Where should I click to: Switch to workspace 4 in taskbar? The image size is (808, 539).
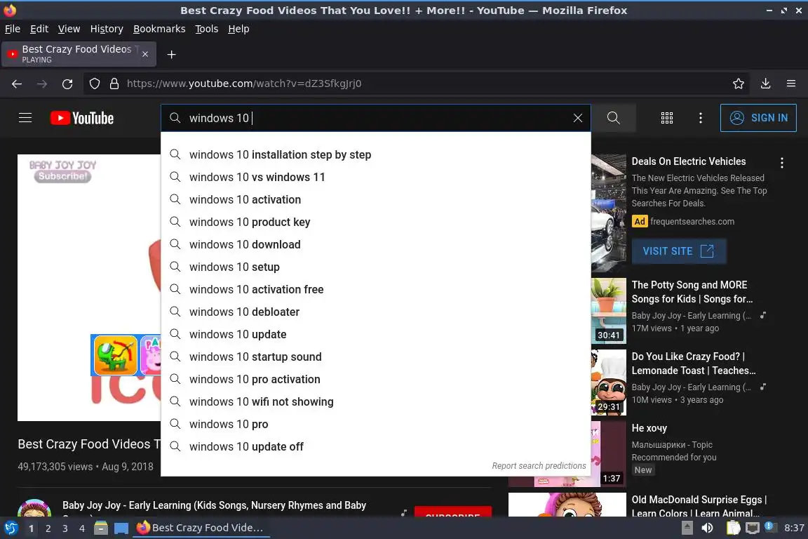81,528
